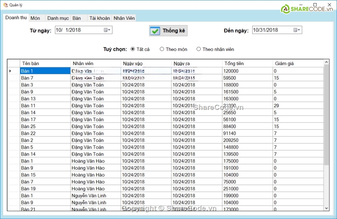Click the 209250 total cell
This screenshot has width=337, height=219.
tap(247, 140)
